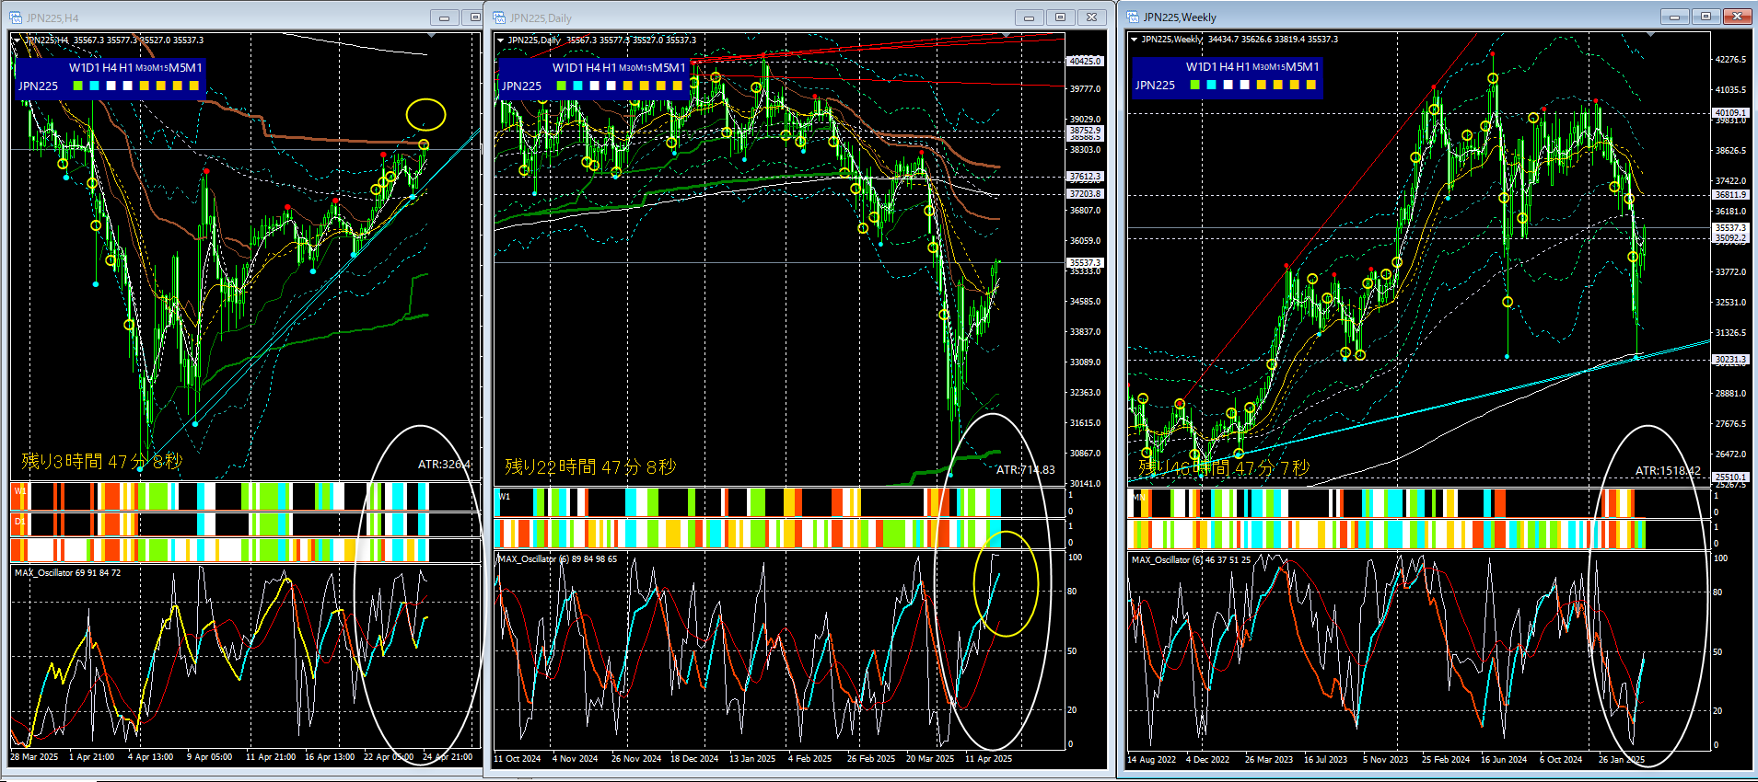Image resolution: width=1758 pixels, height=782 pixels.
Task: Activate the JPN225,Daily window title
Action: [x=541, y=17]
